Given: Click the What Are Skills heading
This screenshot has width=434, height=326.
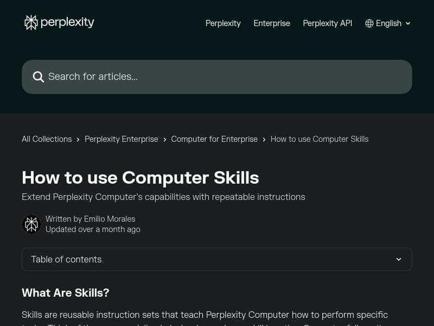Looking at the screenshot, I should point(65,293).
